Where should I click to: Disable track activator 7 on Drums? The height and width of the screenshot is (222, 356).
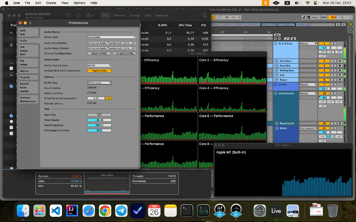(324, 85)
